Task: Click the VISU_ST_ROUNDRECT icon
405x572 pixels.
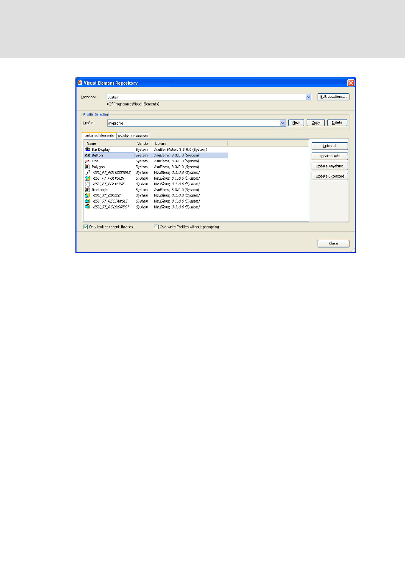Action: 87,207
